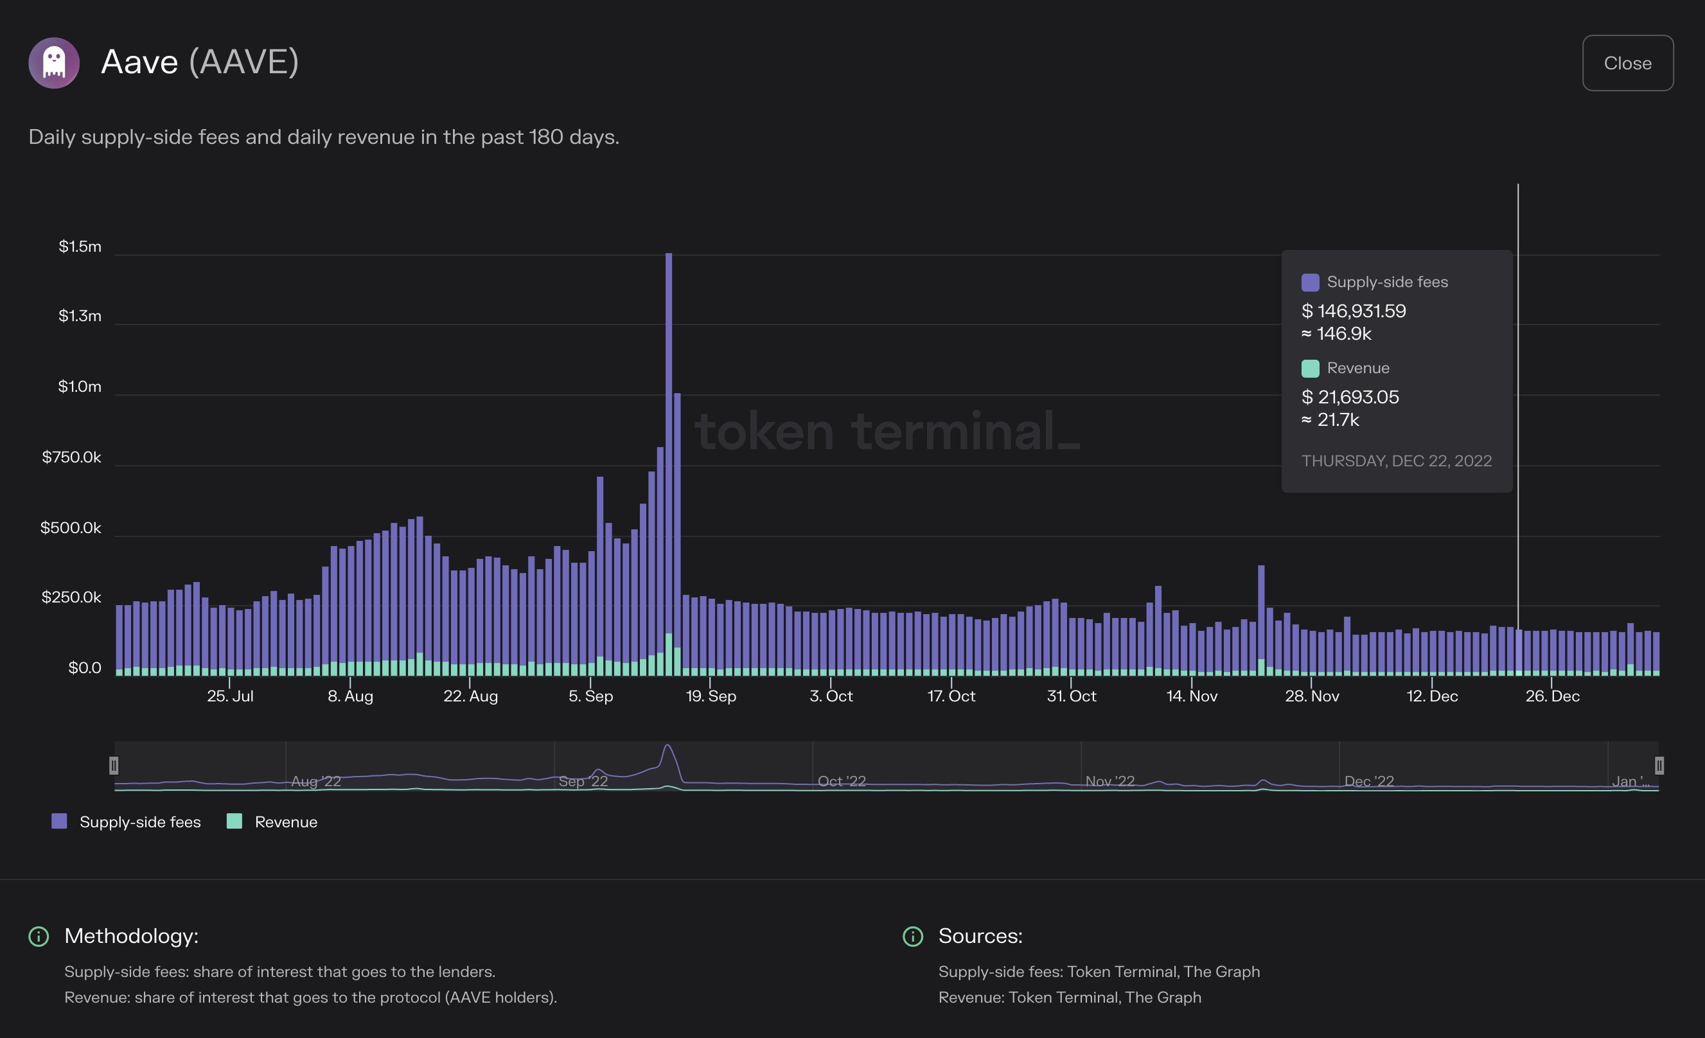Click the Sources info icon

point(913,937)
